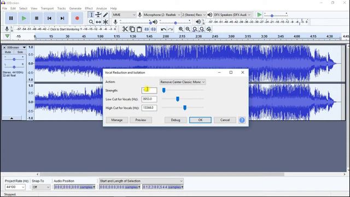Click the Zoom Out magnifier icon

click(188, 29)
